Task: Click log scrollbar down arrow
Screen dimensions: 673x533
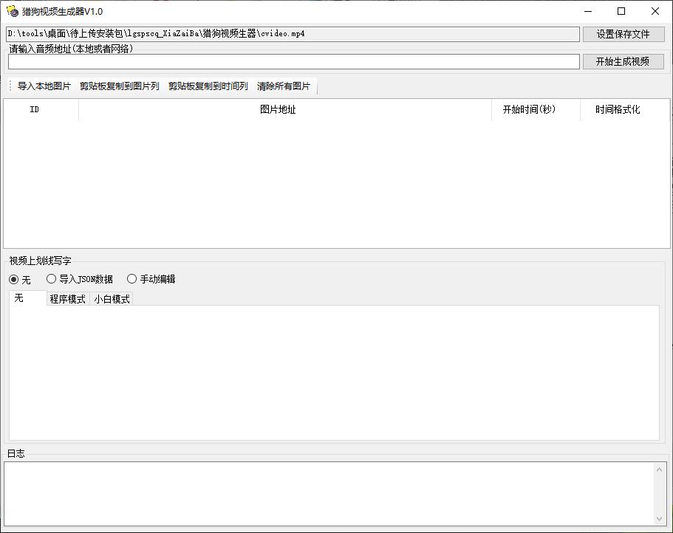Action: click(659, 519)
